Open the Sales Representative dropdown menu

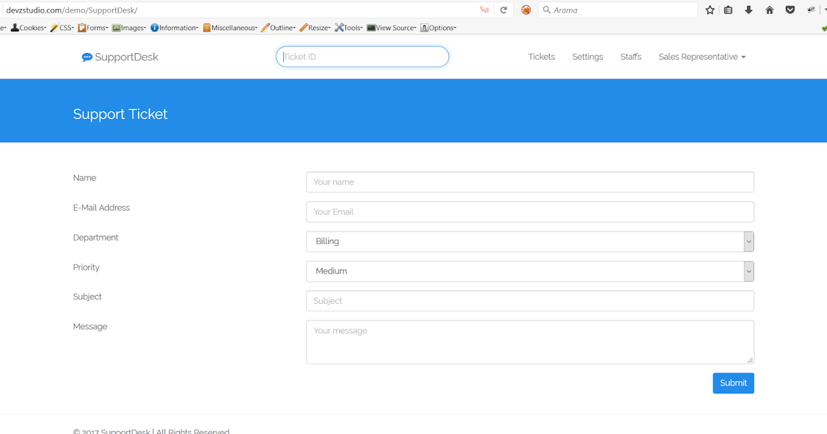coord(702,56)
